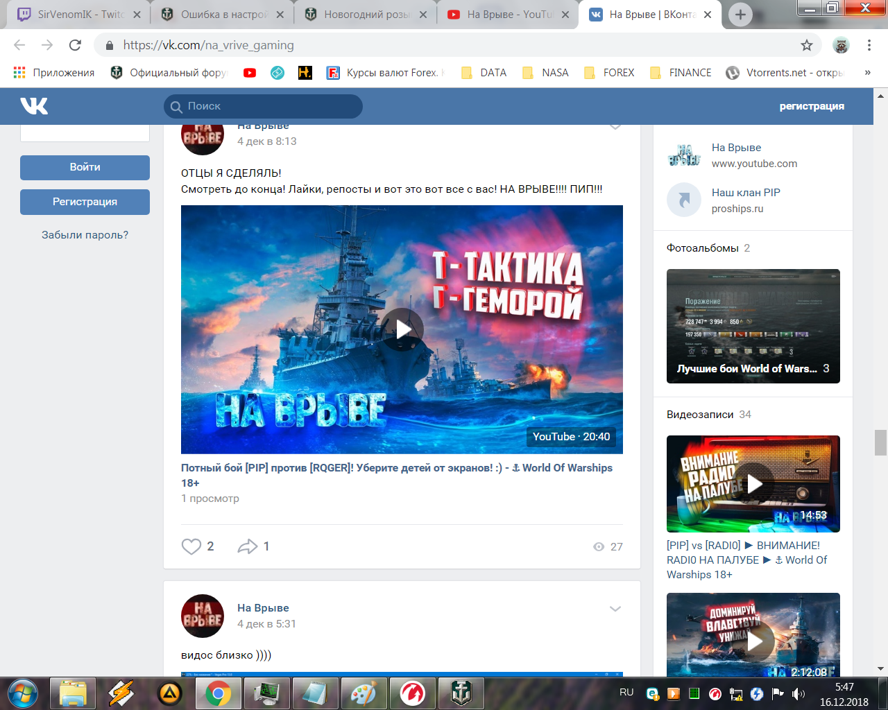888x710 pixels.
Task: Open a new browser tab
Action: click(740, 15)
